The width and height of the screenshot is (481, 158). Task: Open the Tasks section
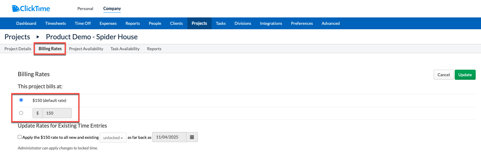click(221, 23)
